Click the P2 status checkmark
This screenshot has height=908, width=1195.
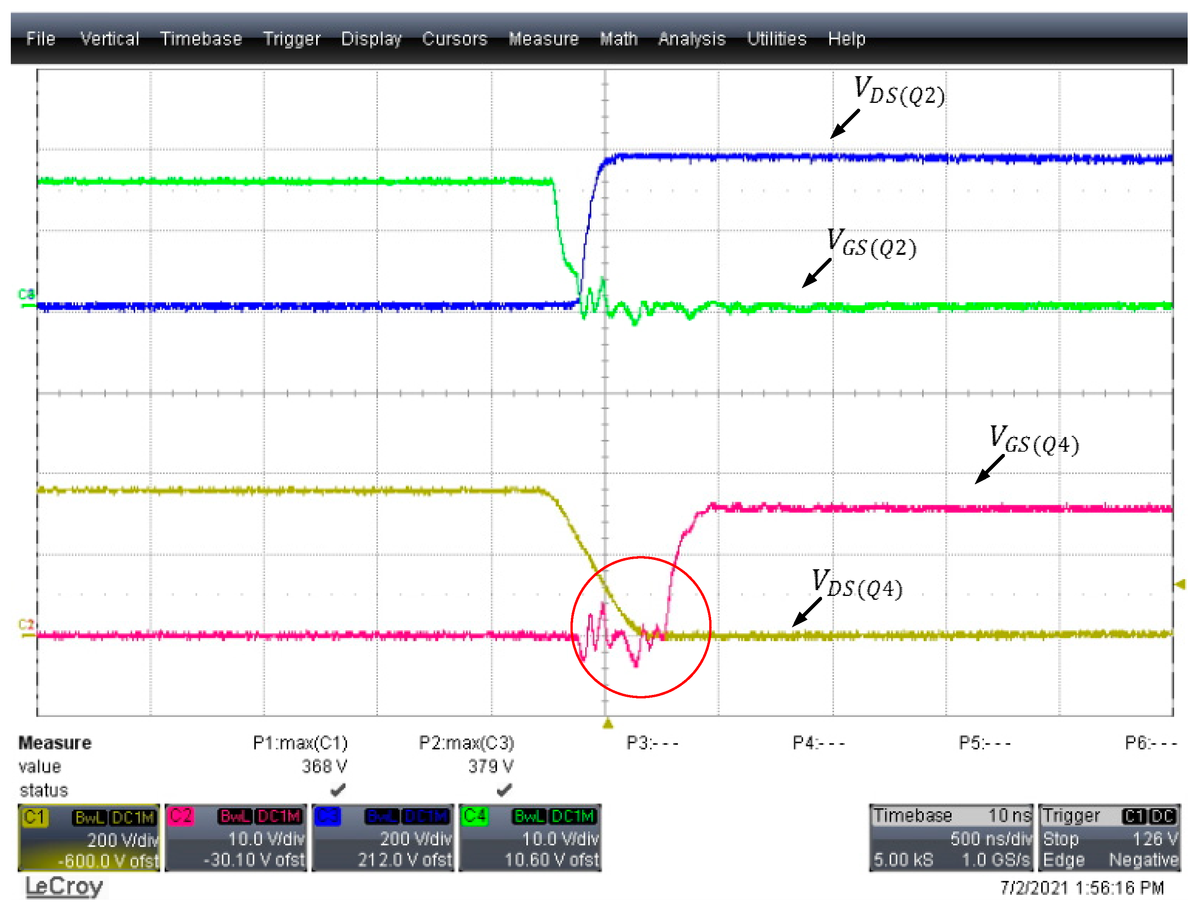tap(504, 791)
